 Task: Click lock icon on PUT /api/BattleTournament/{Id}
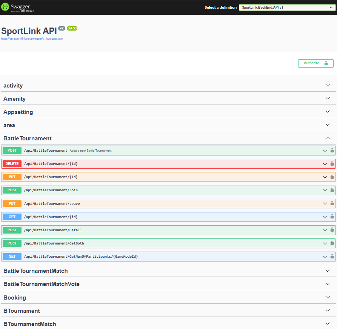pos(332,177)
